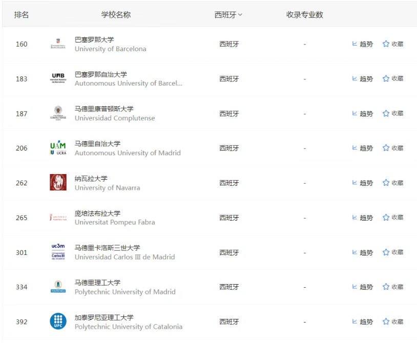Open 巴塞罗那自治大学 university link
The width and height of the screenshot is (417, 343).
[101, 75]
